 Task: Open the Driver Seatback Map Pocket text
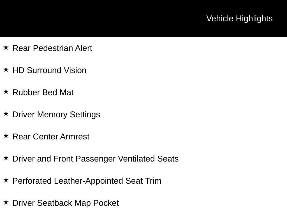tap(66, 203)
